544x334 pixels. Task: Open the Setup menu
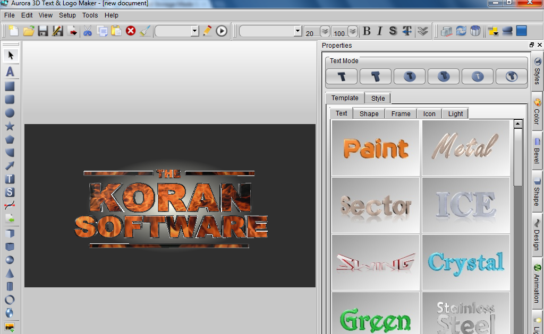pos(67,15)
